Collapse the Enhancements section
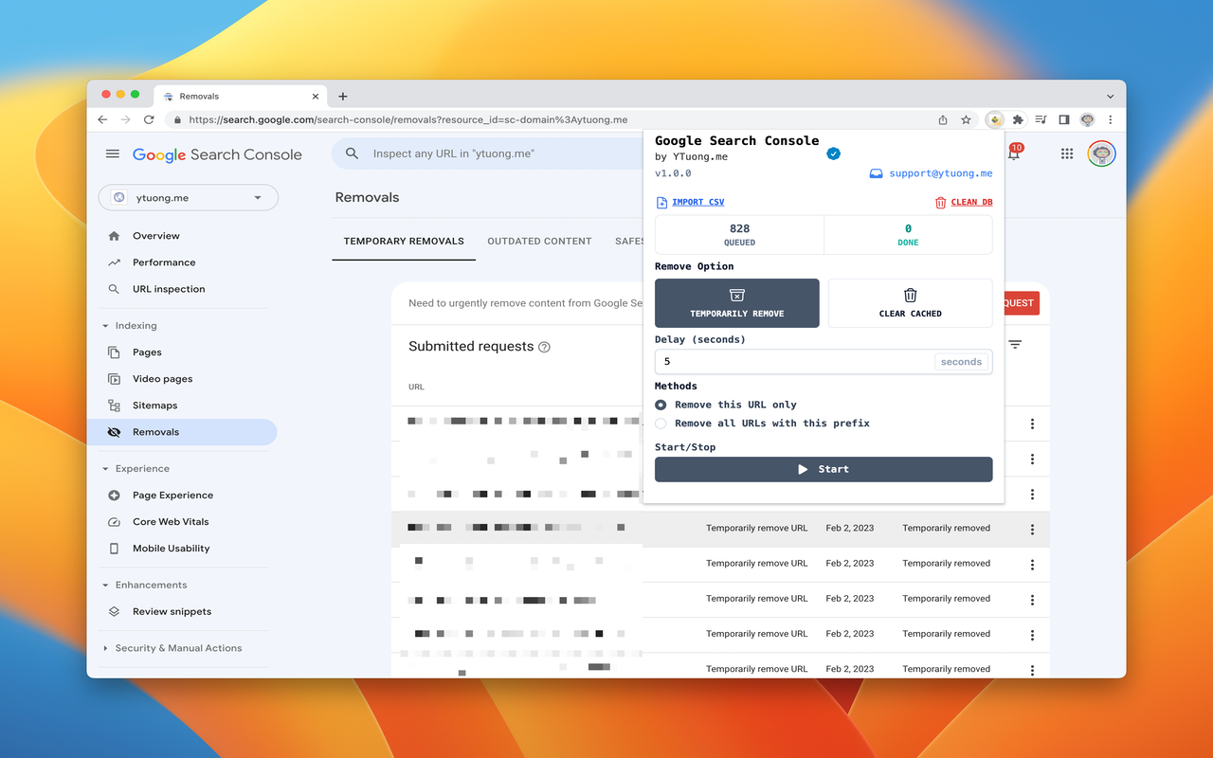Viewport: 1213px width, 758px height. coord(105,586)
